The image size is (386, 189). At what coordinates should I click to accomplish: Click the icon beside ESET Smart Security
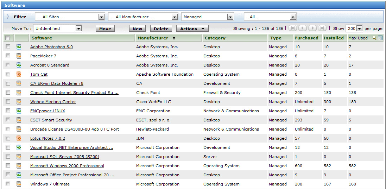19,120
